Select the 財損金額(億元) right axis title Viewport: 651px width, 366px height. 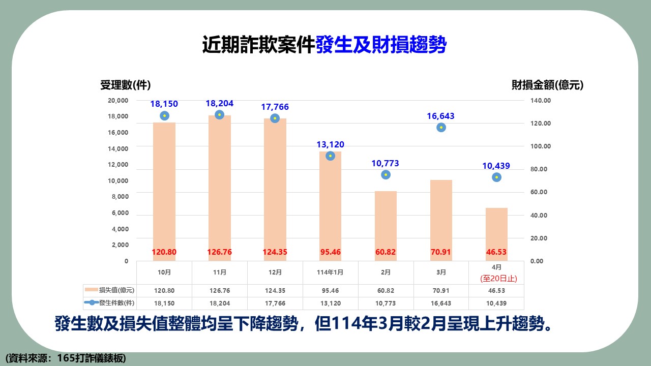click(547, 85)
